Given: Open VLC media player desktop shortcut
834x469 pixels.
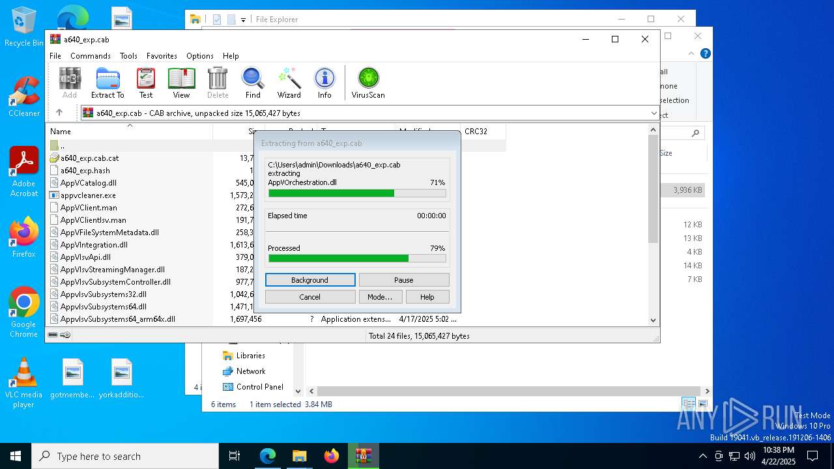Looking at the screenshot, I should (24, 383).
